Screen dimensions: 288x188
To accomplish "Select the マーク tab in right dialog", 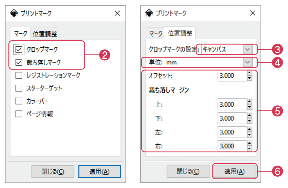I will click(x=155, y=34).
